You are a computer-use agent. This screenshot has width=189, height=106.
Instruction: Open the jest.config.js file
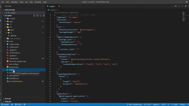(x=14, y=64)
